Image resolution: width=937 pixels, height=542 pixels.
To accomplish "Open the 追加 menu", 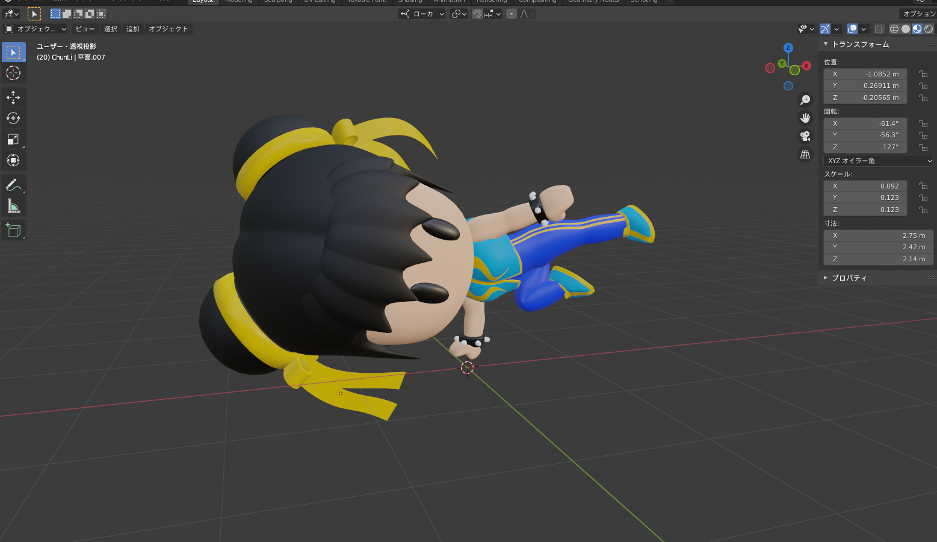I will click(x=133, y=29).
